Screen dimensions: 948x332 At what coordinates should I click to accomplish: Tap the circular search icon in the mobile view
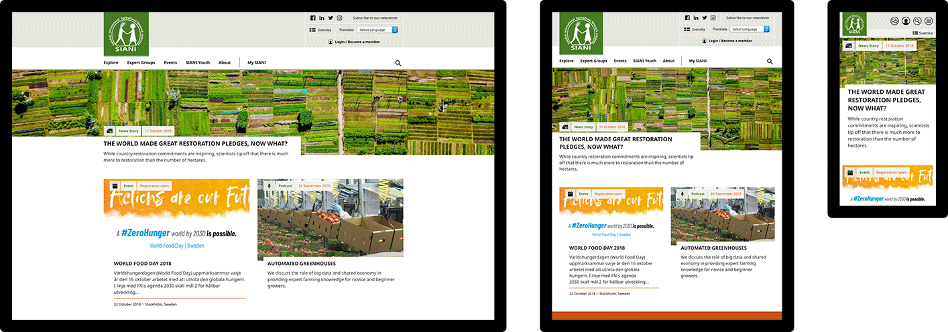click(917, 21)
